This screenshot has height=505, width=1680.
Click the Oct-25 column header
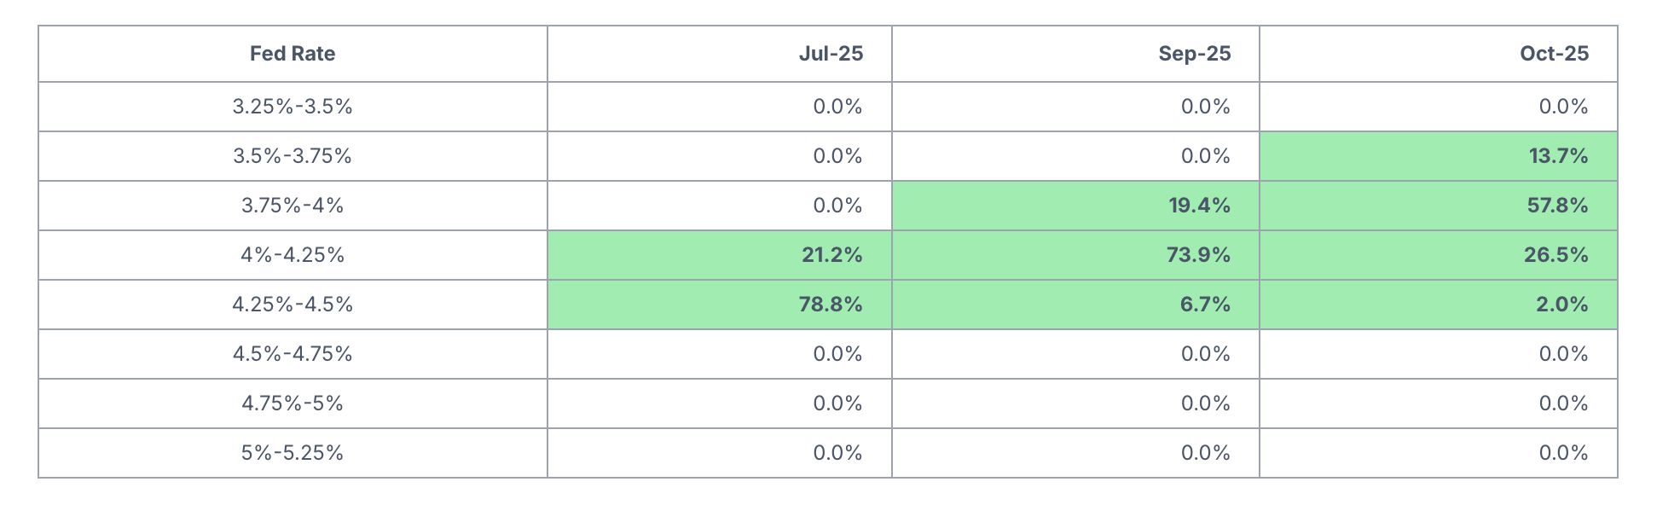point(1554,54)
